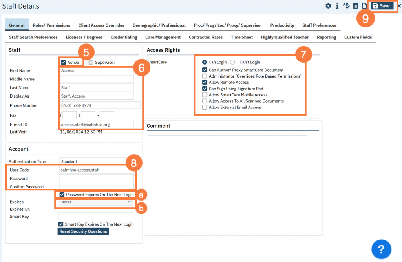Toggle the Active checkbox
Screen dimensions: 402x262
[x=63, y=62]
